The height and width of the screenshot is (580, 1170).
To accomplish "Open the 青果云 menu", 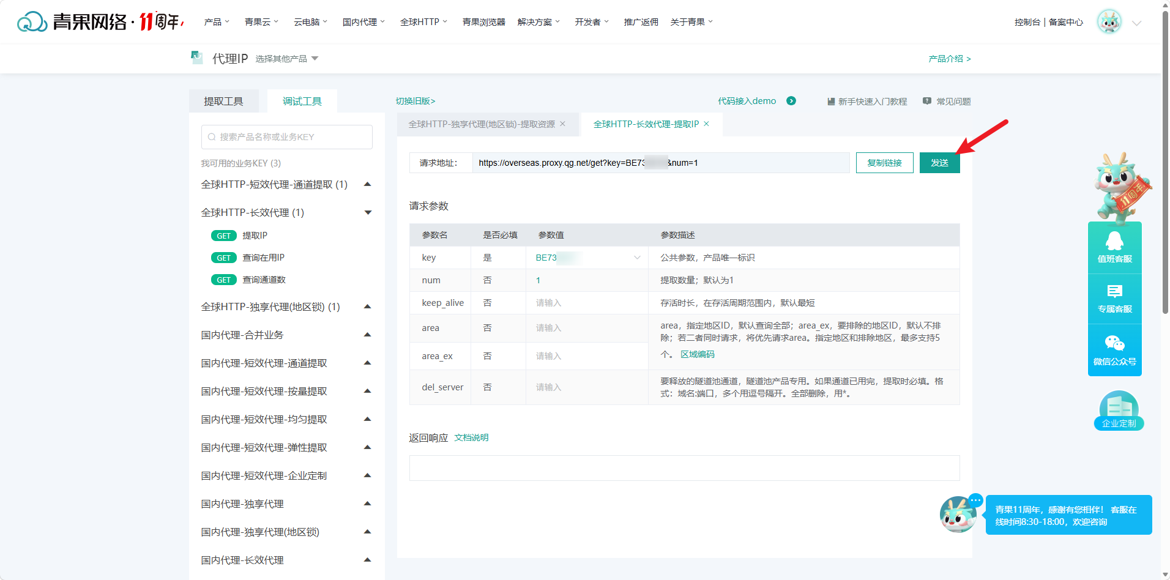I will pos(261,22).
